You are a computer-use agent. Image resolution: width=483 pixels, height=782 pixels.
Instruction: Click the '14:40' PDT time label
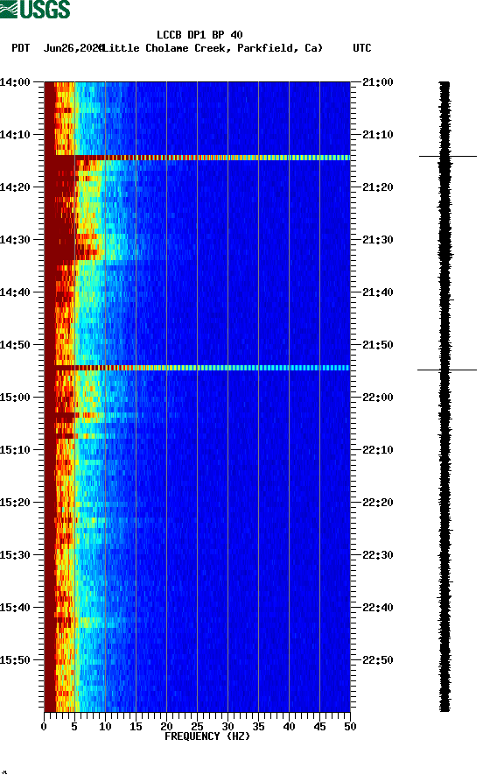click(15, 292)
